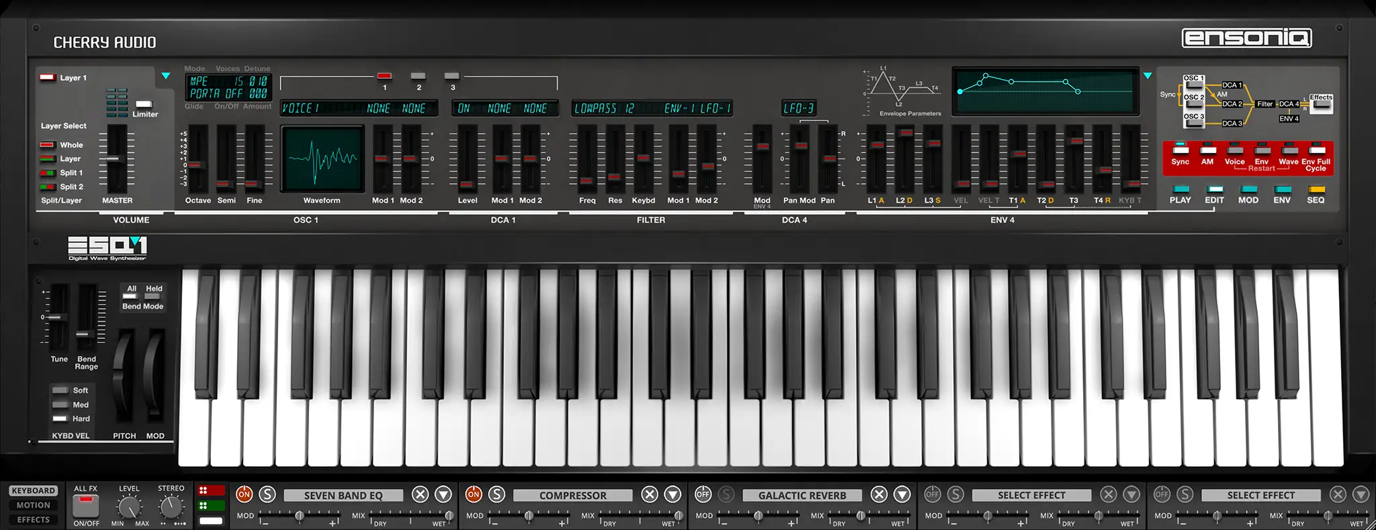Click the green effects preset grid icon

(211, 505)
